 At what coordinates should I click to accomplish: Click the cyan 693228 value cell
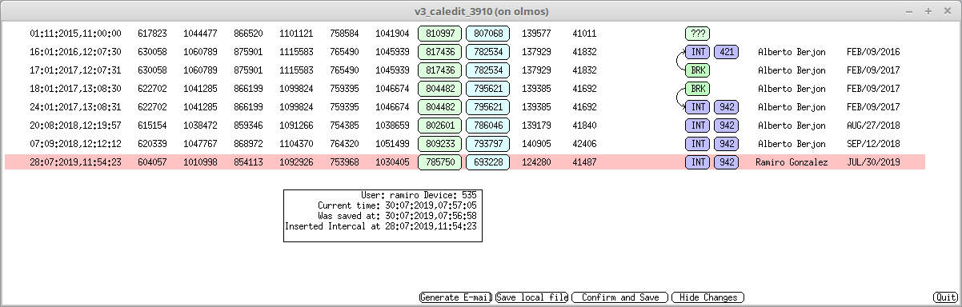click(x=488, y=162)
